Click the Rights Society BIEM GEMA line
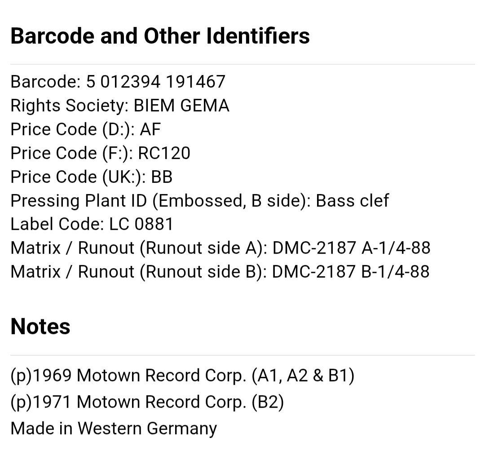Screen dimensions: 485x454 (x=120, y=106)
